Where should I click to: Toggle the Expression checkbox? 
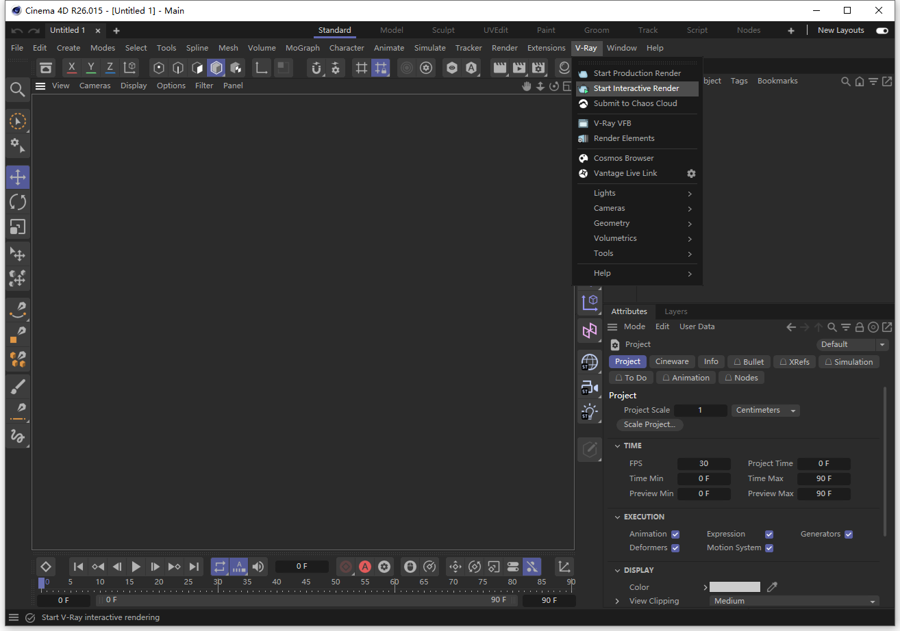tap(769, 535)
